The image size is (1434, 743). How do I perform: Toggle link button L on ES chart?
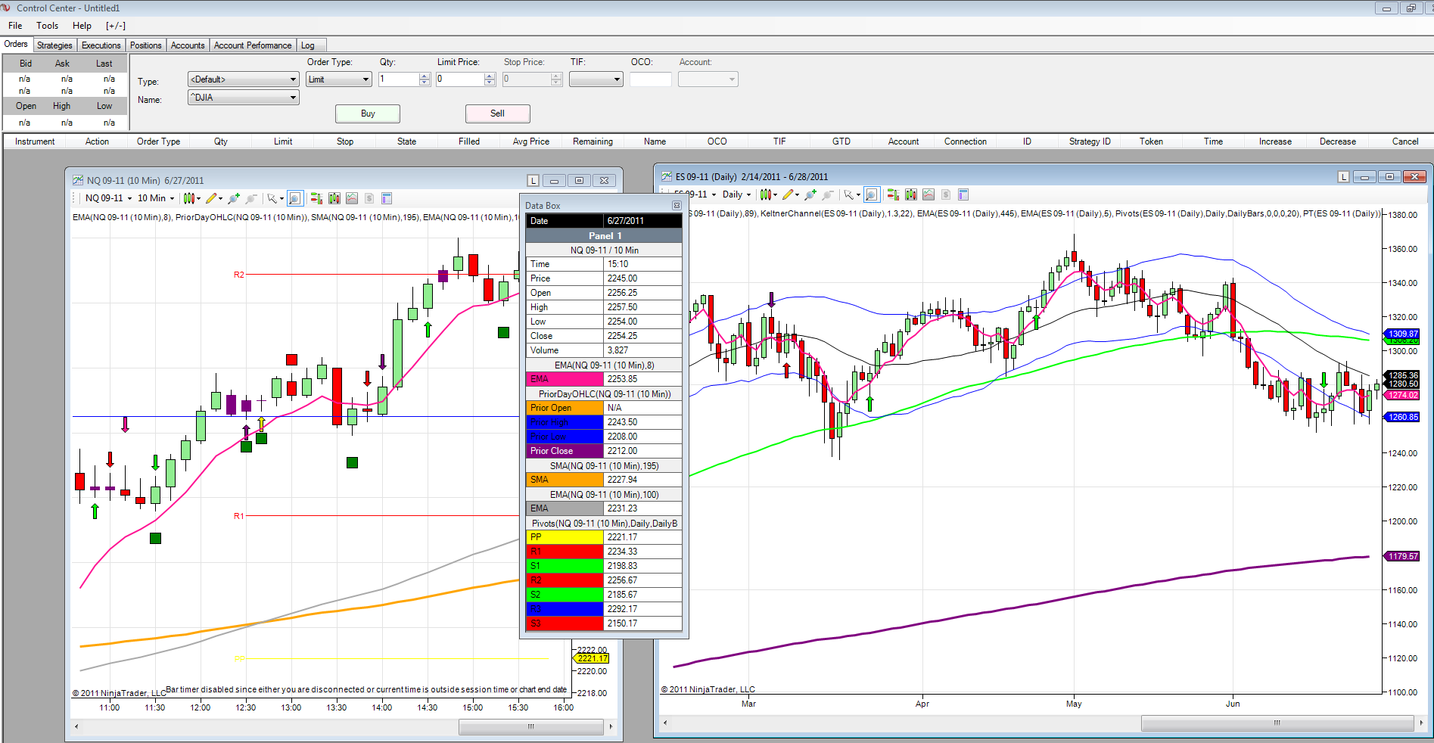click(x=1343, y=177)
